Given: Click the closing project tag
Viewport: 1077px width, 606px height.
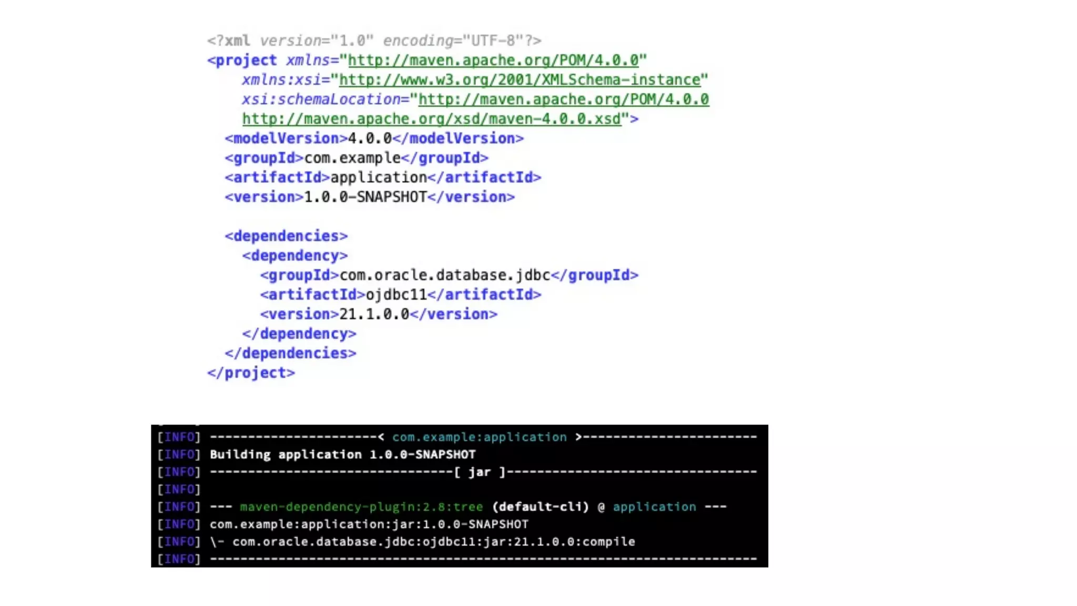Looking at the screenshot, I should click(x=251, y=373).
